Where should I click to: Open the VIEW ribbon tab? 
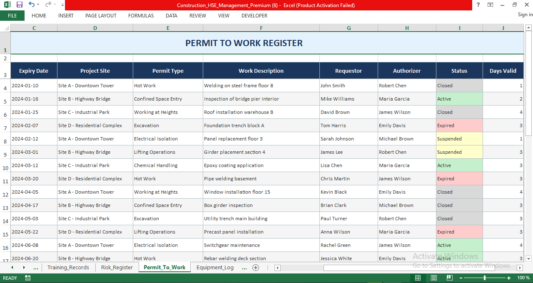pyautogui.click(x=224, y=16)
